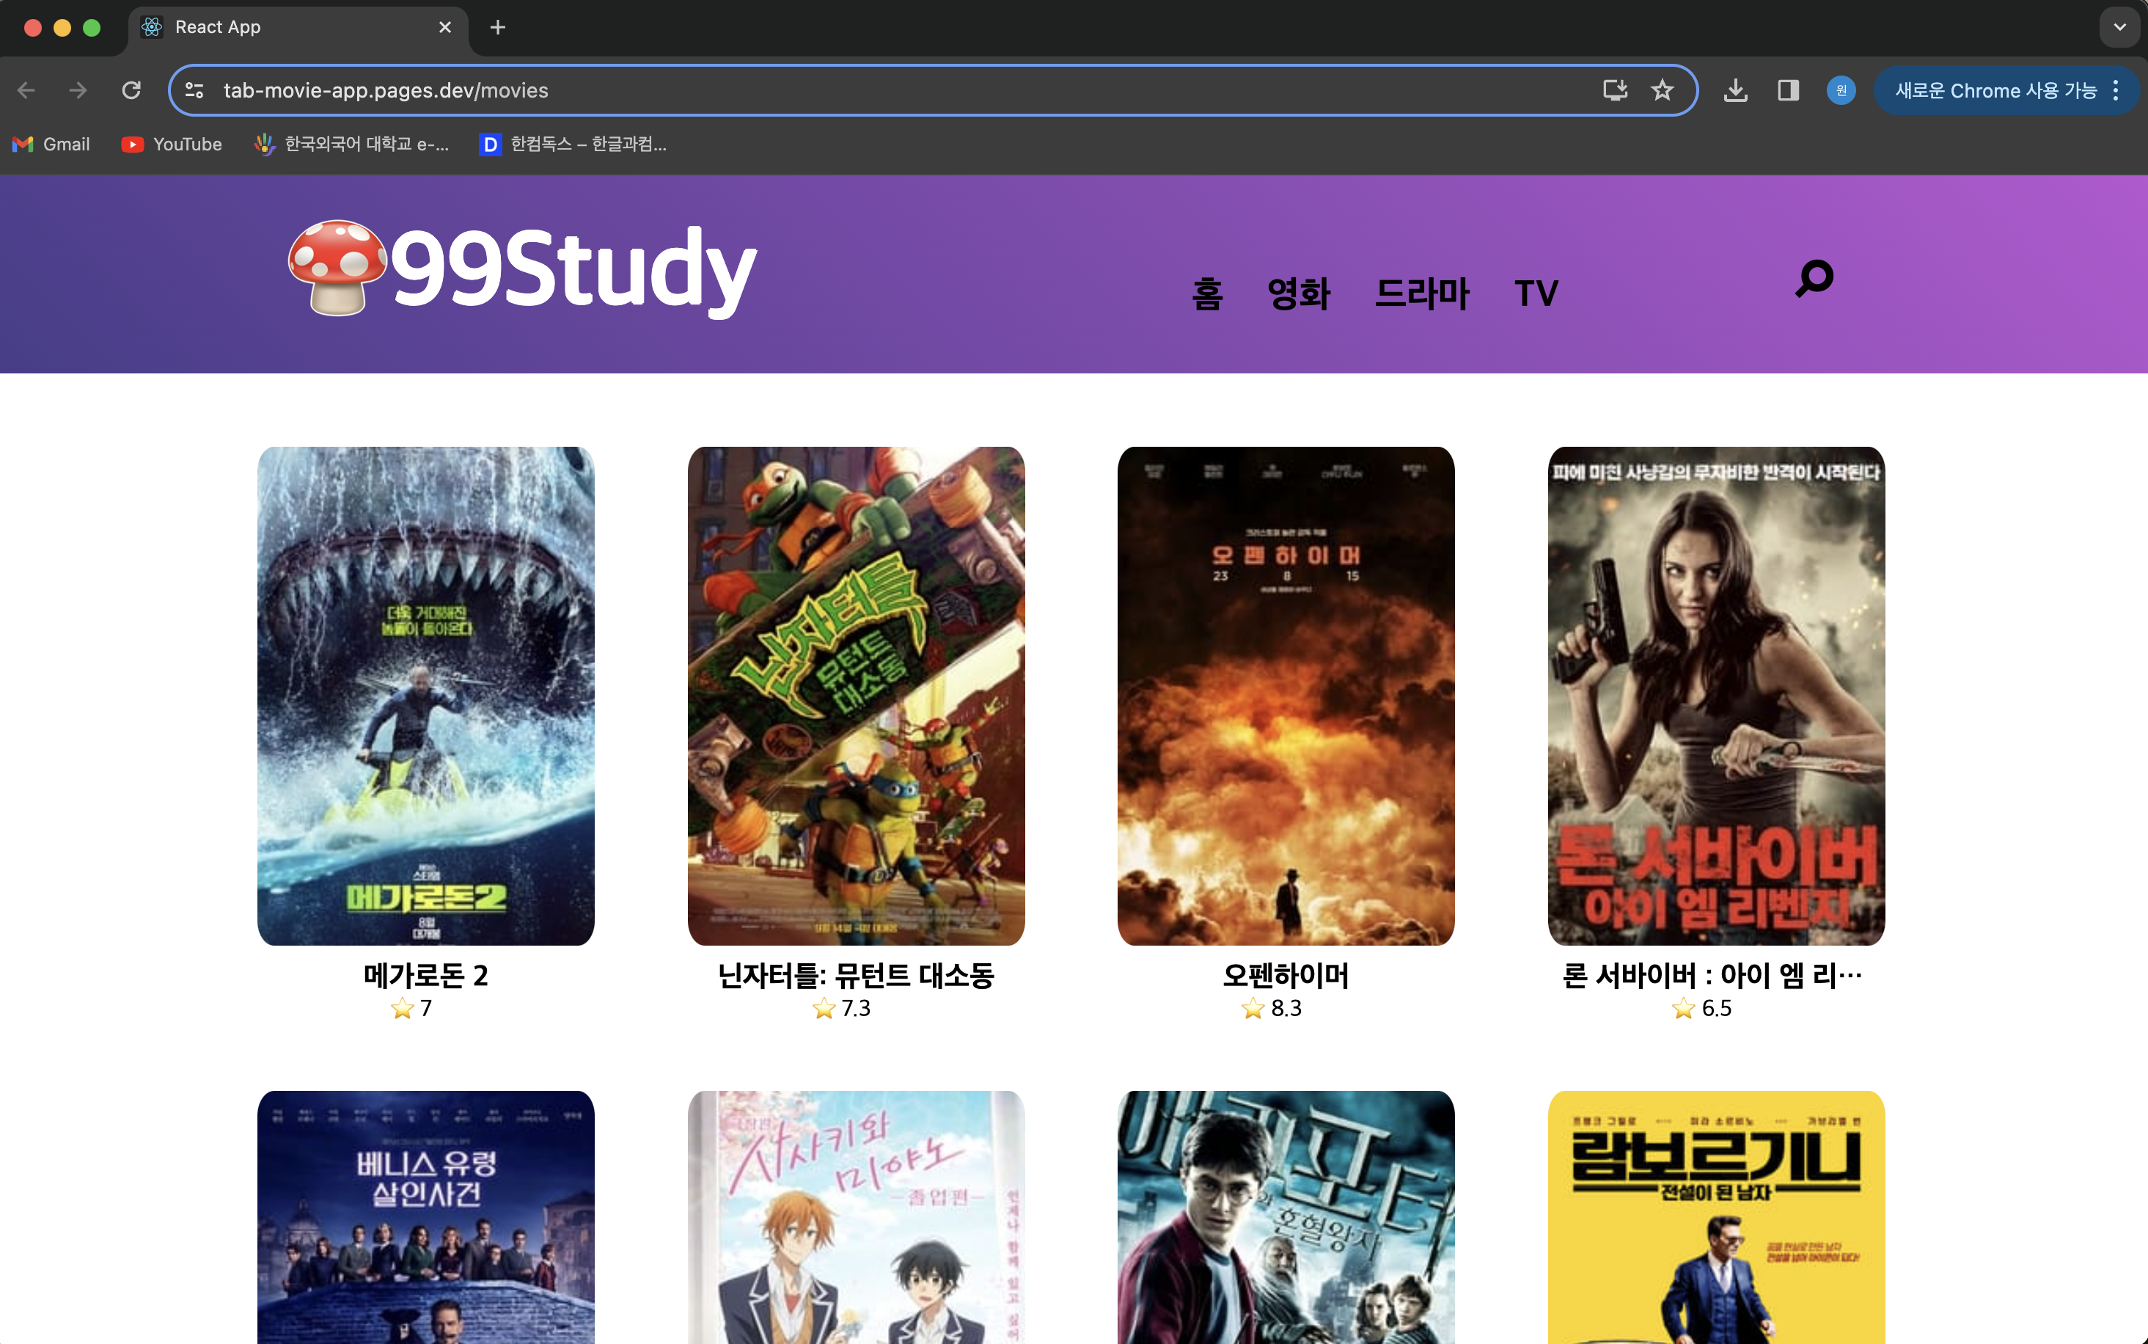Expand the tab search dropdown arrow
Screen dimensions: 2148x1344
[2119, 28]
